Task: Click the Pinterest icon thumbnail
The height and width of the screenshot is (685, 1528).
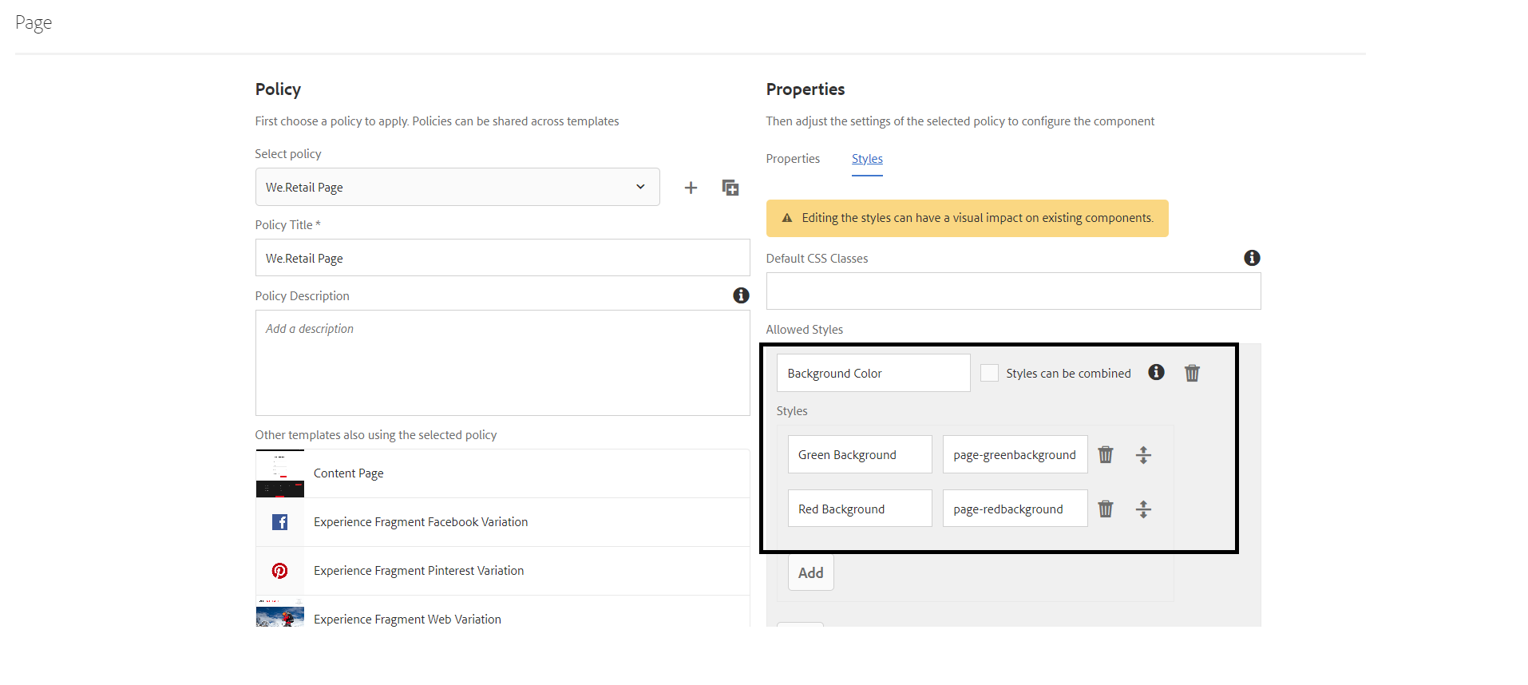Action: (x=279, y=571)
